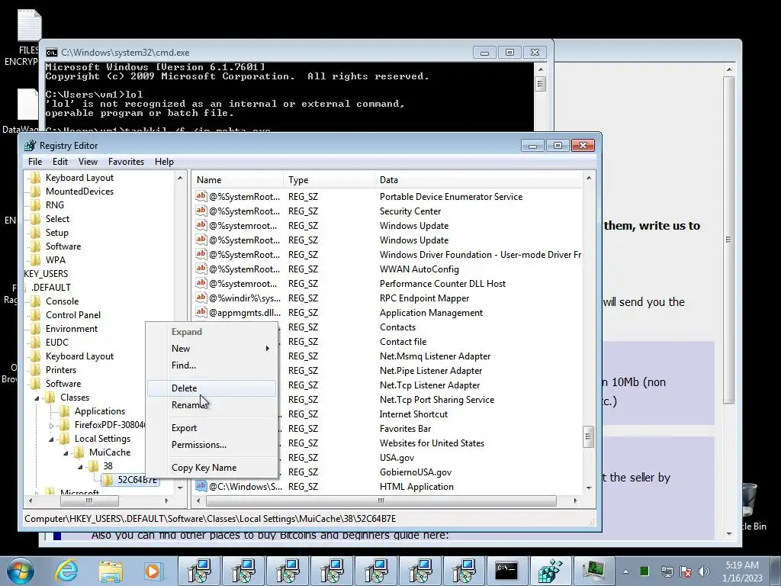Click the .DEFAULT key in the tree
This screenshot has width=781, height=586.
point(51,288)
